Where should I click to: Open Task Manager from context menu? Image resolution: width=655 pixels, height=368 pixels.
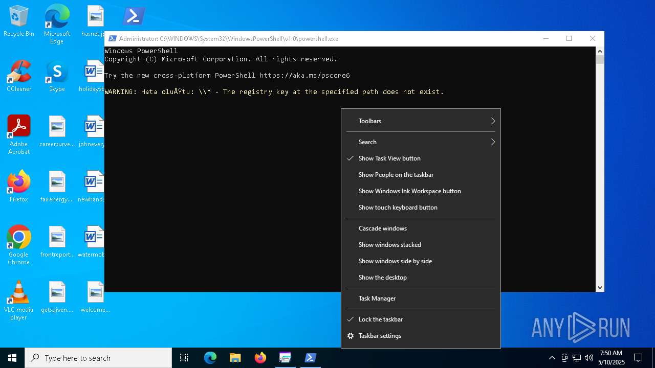[421, 298]
